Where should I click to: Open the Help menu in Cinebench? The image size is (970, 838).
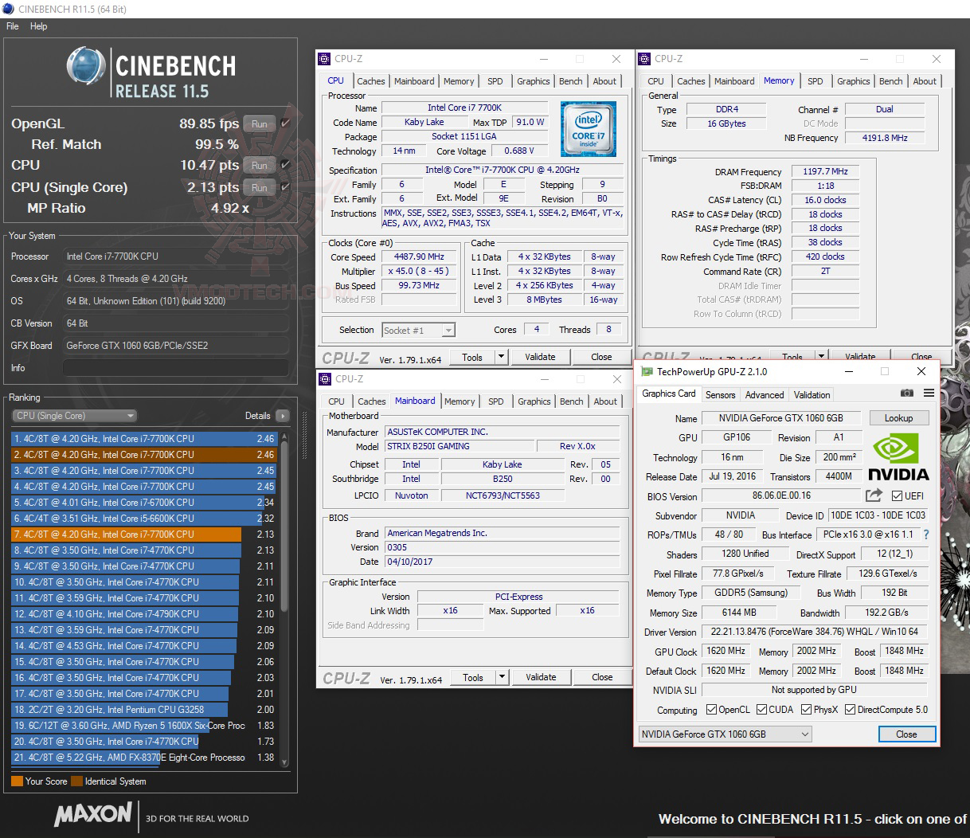pyautogui.click(x=39, y=26)
